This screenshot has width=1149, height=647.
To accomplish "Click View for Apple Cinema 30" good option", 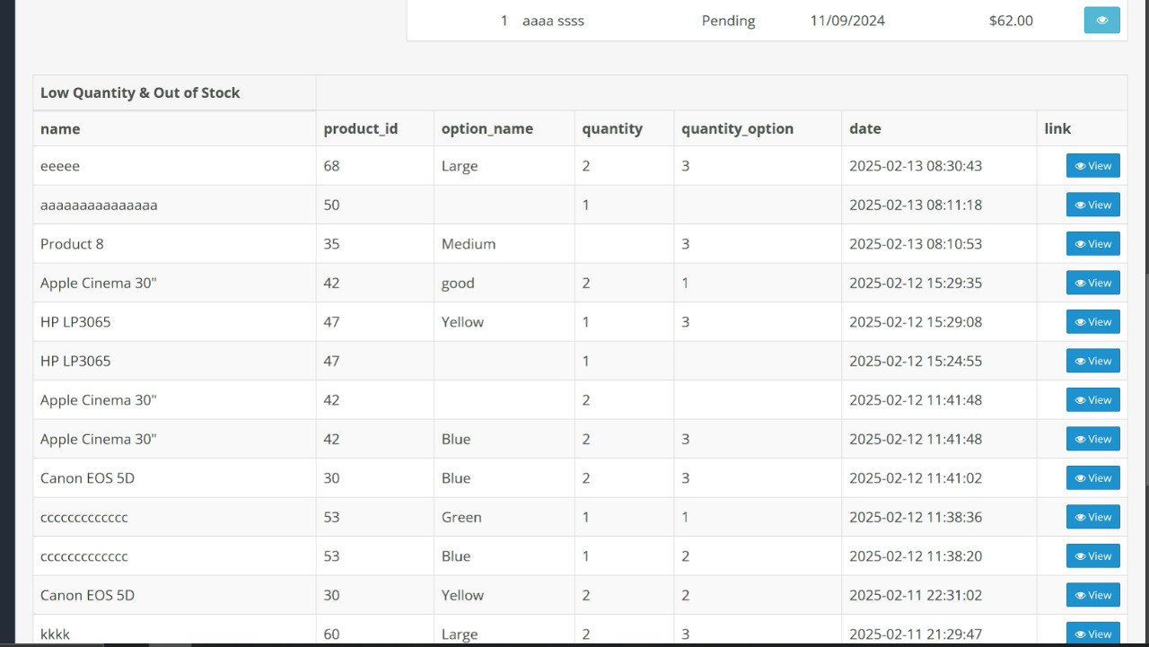I will pyautogui.click(x=1092, y=283).
